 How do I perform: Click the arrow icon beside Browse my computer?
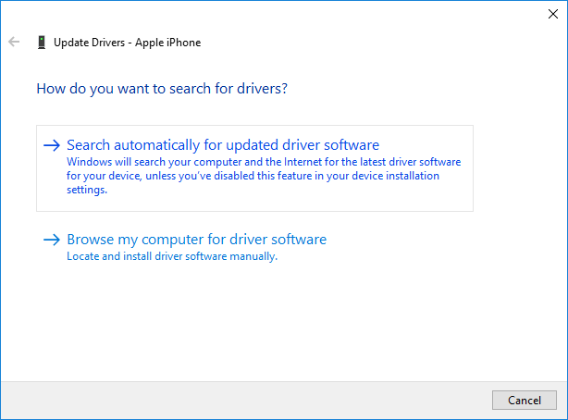pyautogui.click(x=52, y=240)
